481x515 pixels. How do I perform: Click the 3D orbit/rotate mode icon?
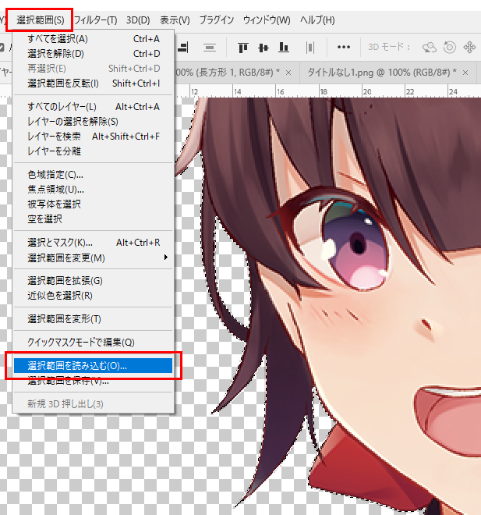coord(430,48)
